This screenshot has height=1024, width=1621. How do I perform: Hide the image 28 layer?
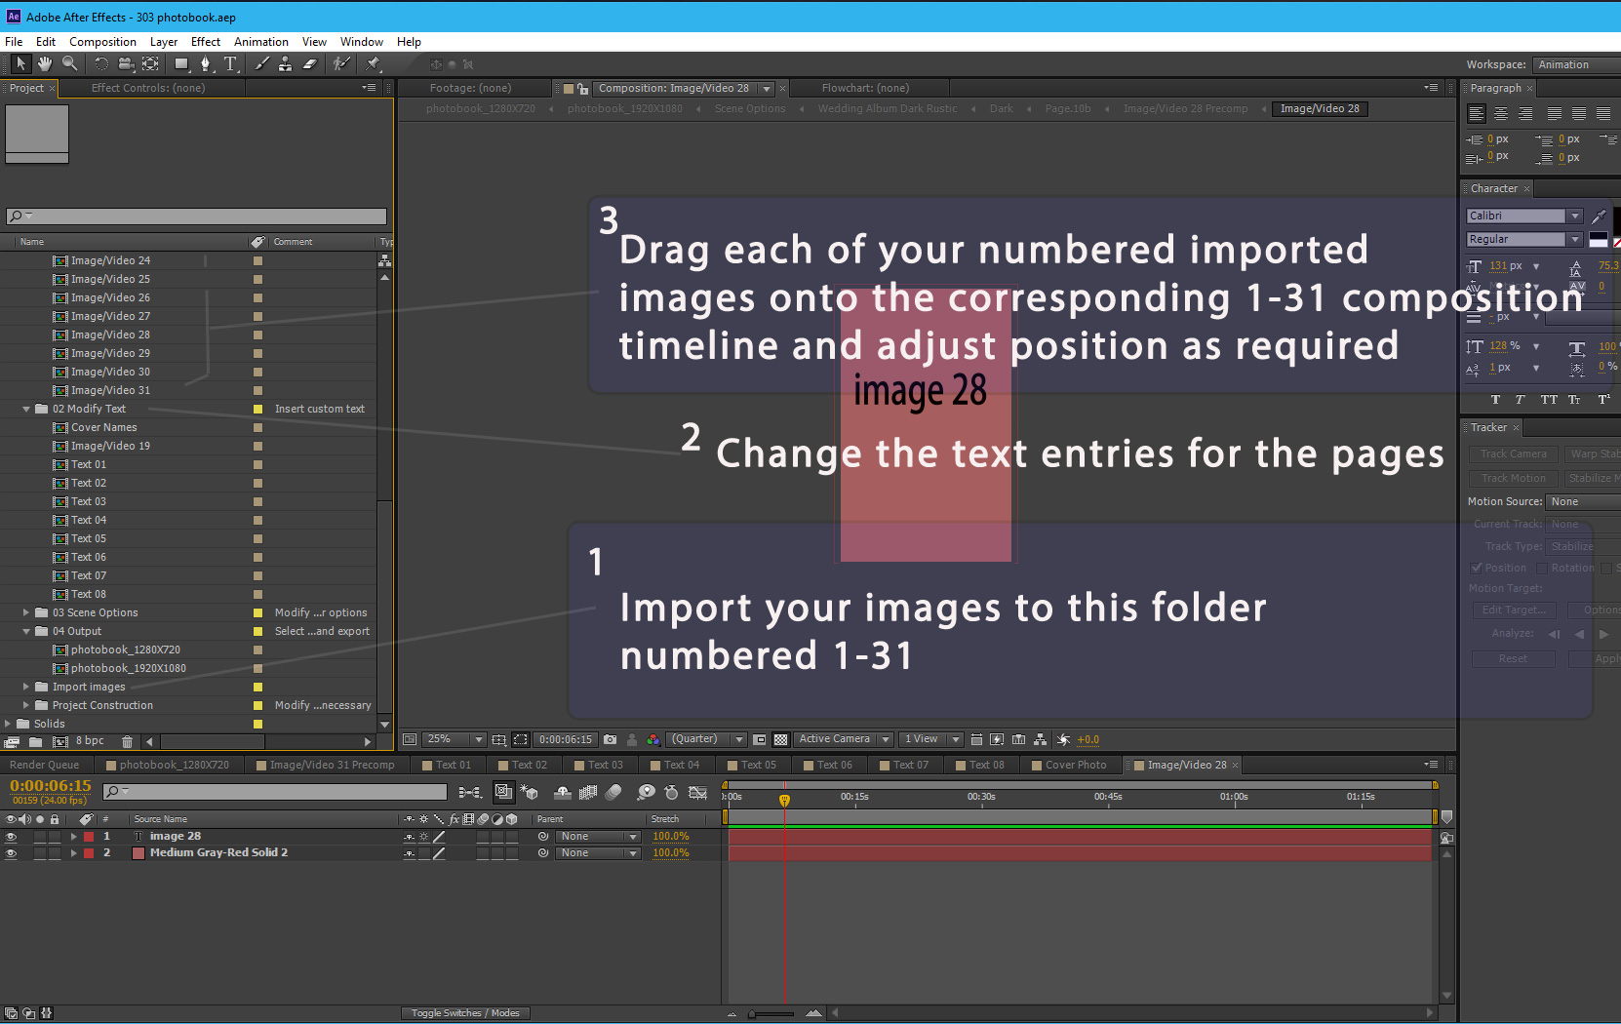(12, 837)
